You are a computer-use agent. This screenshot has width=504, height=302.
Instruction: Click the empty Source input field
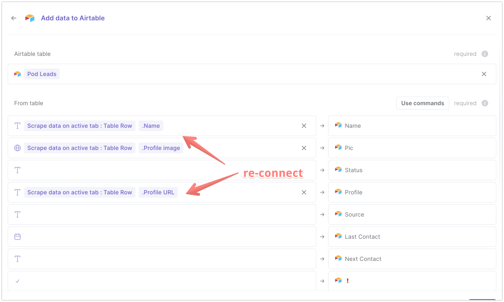point(162,214)
